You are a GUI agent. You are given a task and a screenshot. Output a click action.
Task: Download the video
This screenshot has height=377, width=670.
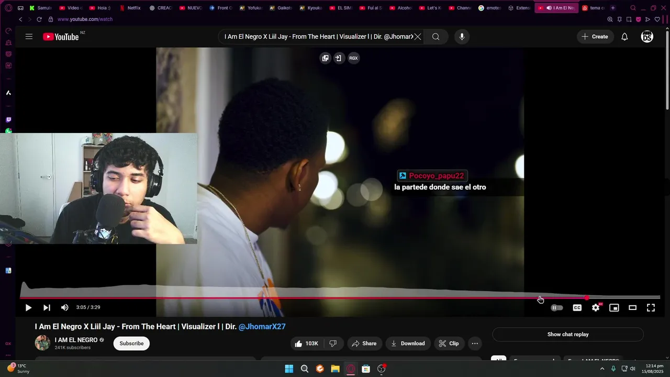tap(408, 343)
